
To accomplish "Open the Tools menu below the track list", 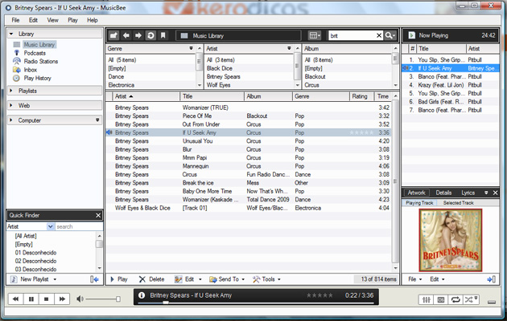I will pyautogui.click(x=266, y=279).
